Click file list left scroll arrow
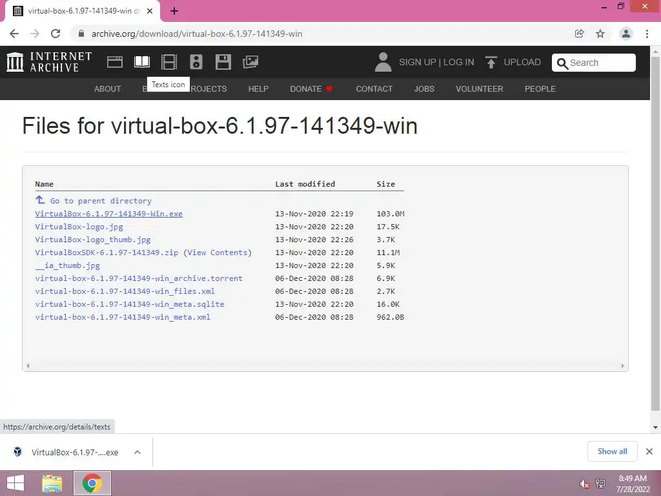Image resolution: width=661 pixels, height=496 pixels. click(x=28, y=366)
